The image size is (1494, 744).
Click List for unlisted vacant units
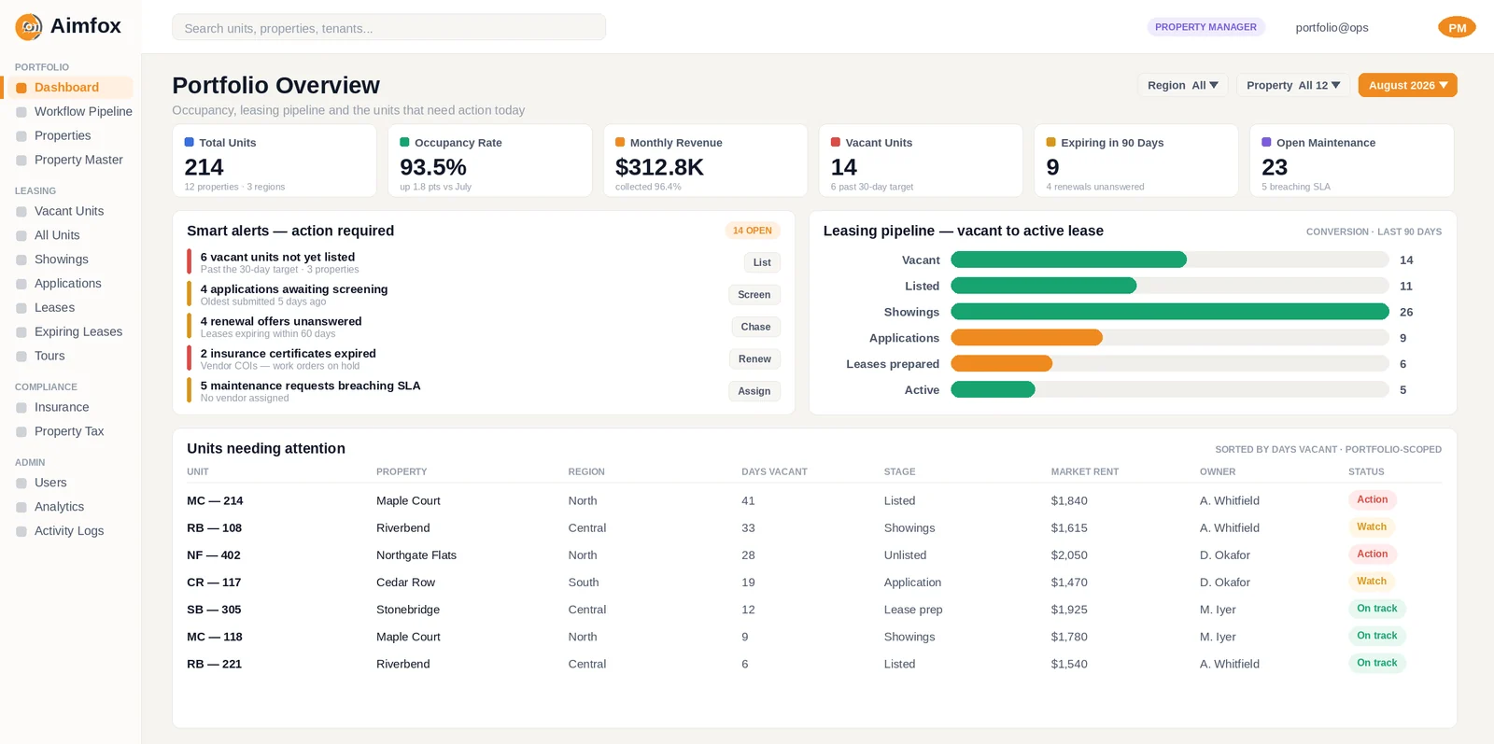click(x=762, y=262)
